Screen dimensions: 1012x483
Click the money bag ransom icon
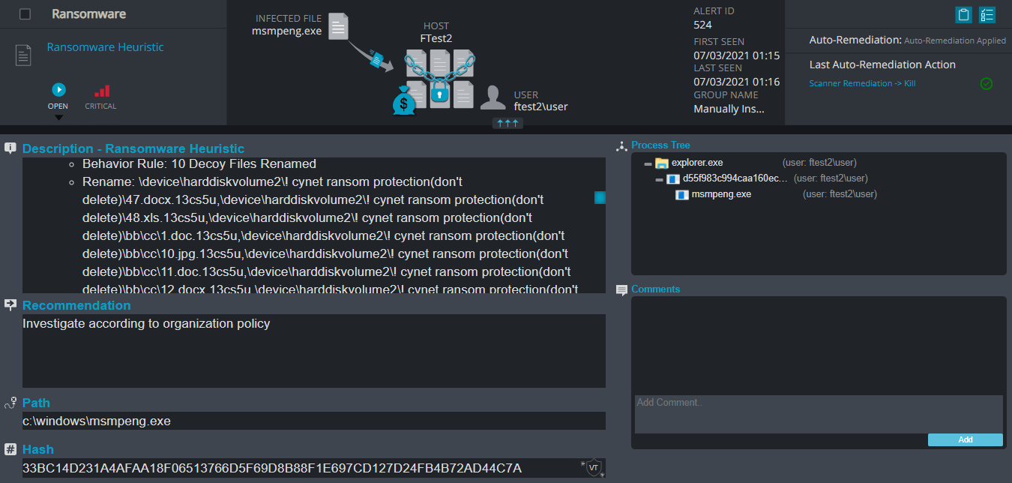click(404, 101)
